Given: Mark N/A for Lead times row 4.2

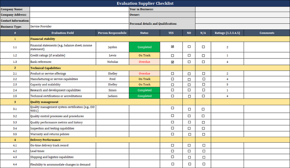Looking at the screenshot, I should 204,151.
